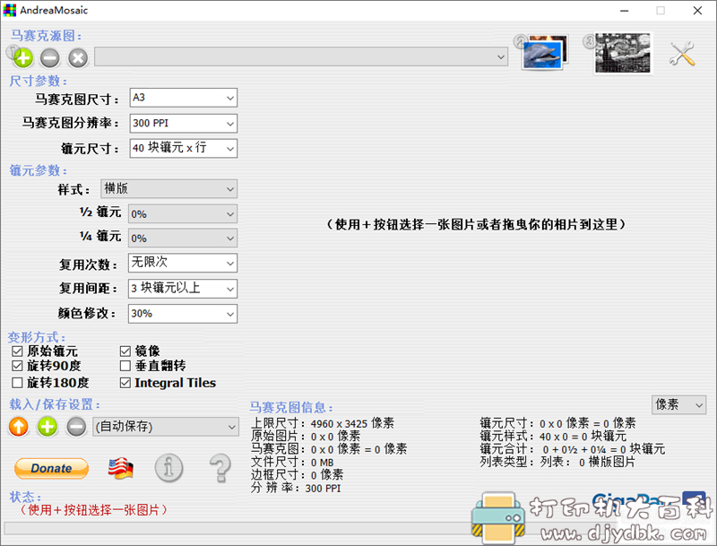
Task: Open the ½ 镶元 percentage dropdown
Action: pyautogui.click(x=183, y=214)
